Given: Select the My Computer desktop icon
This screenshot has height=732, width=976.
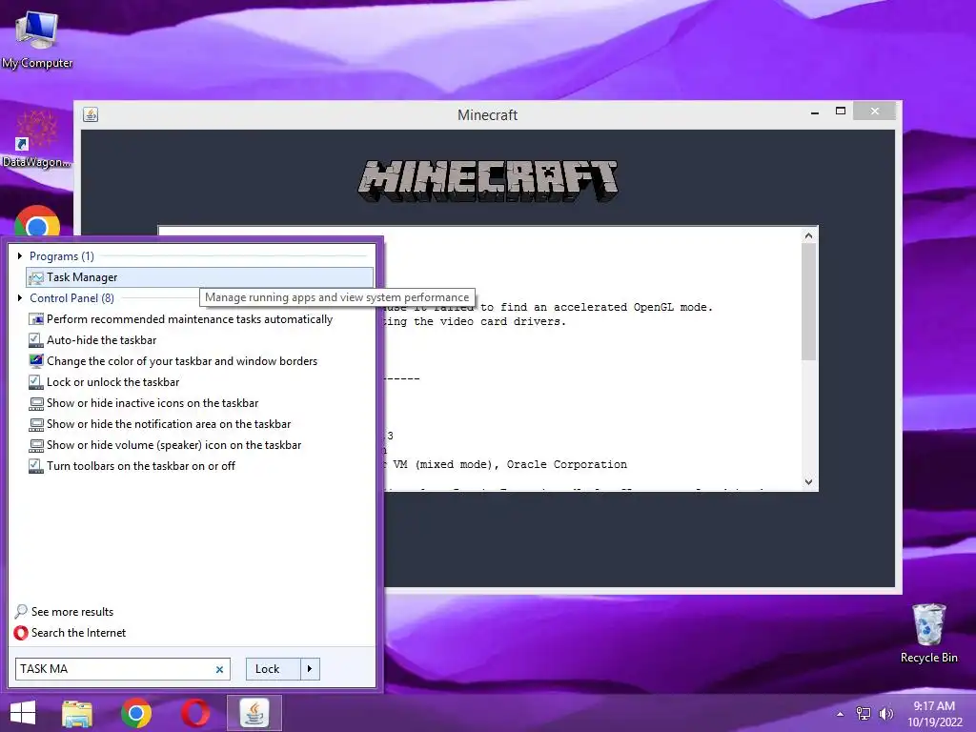Looking at the screenshot, I should coord(37,40).
